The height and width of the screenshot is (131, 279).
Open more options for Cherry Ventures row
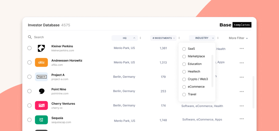(x=242, y=106)
